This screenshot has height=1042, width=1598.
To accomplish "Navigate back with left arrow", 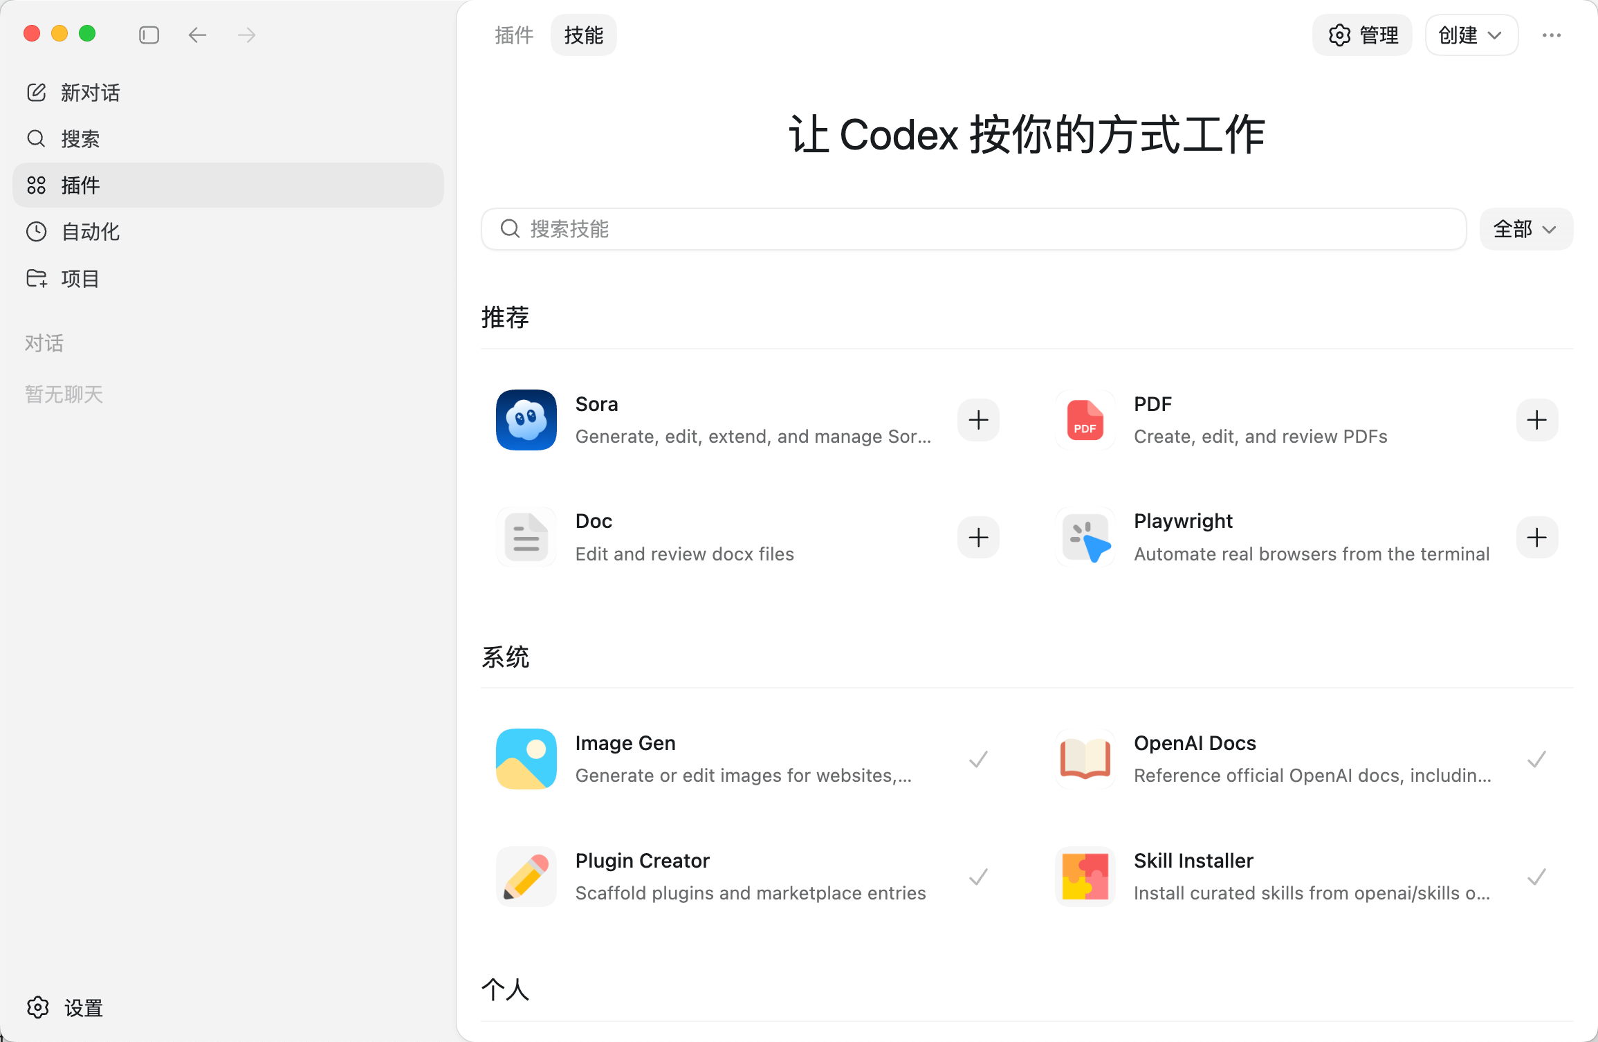I will [x=197, y=35].
